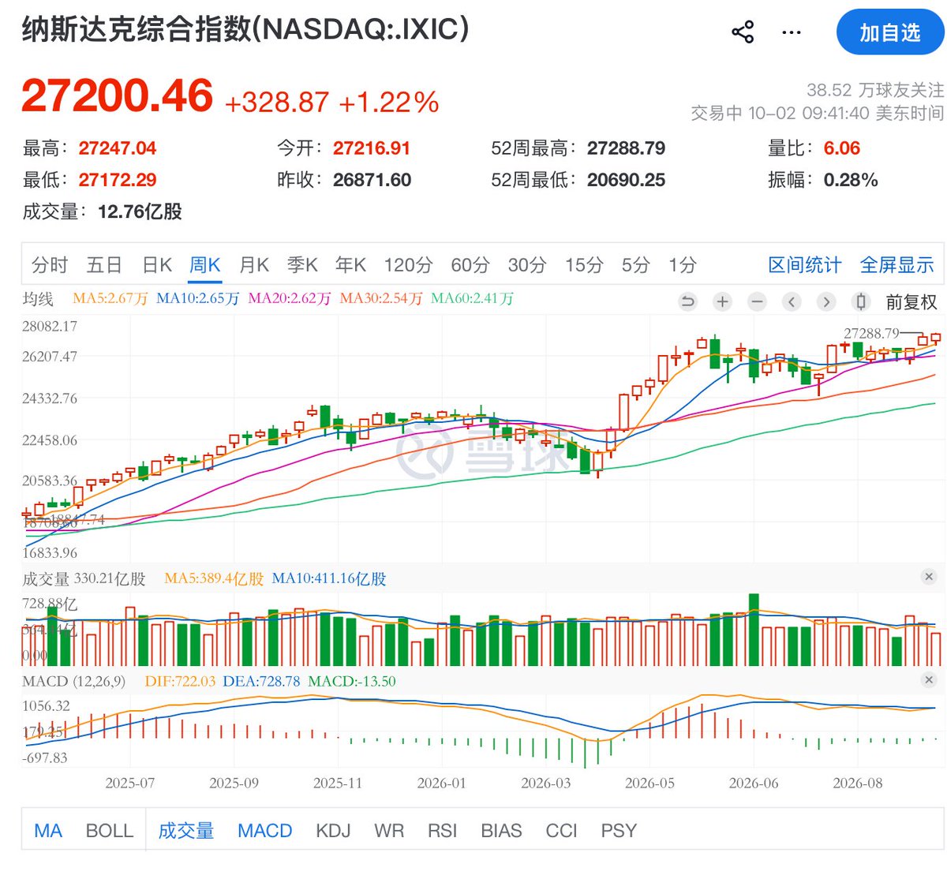Switch to 1分 chart tab

pos(683,265)
